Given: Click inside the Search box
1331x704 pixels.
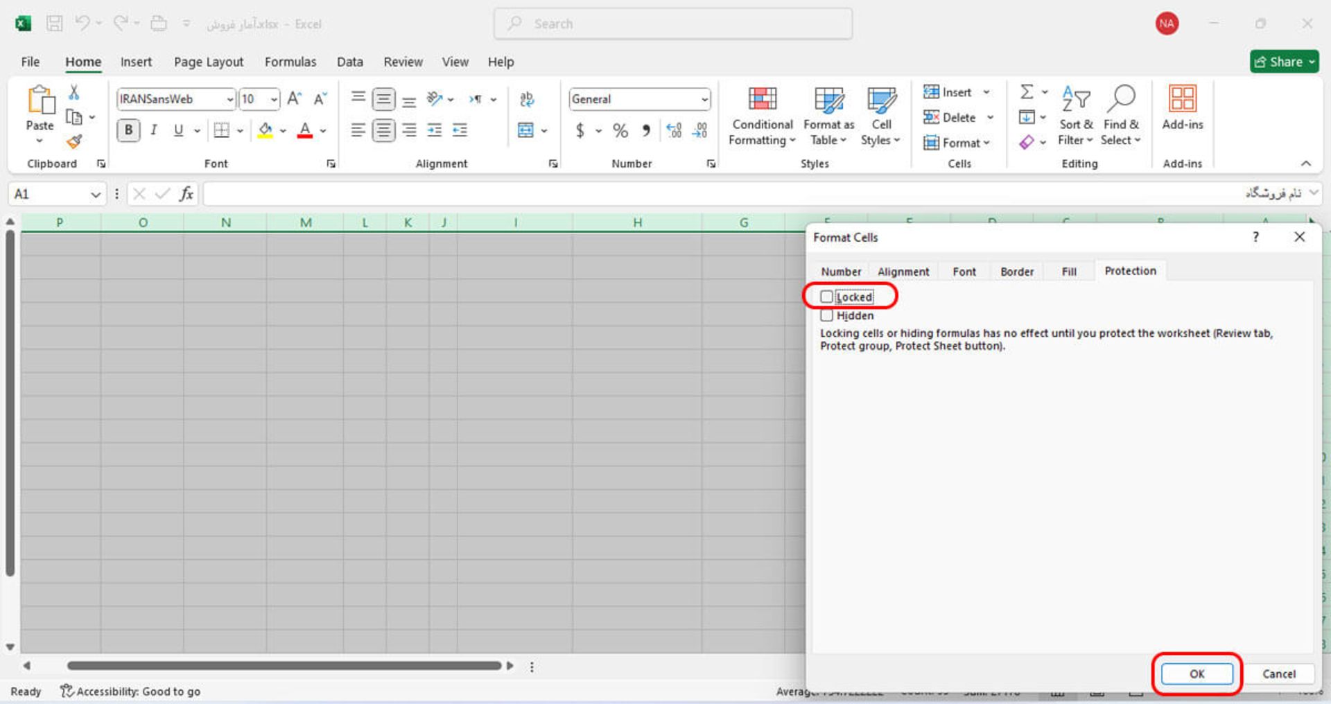Looking at the screenshot, I should pos(672,24).
